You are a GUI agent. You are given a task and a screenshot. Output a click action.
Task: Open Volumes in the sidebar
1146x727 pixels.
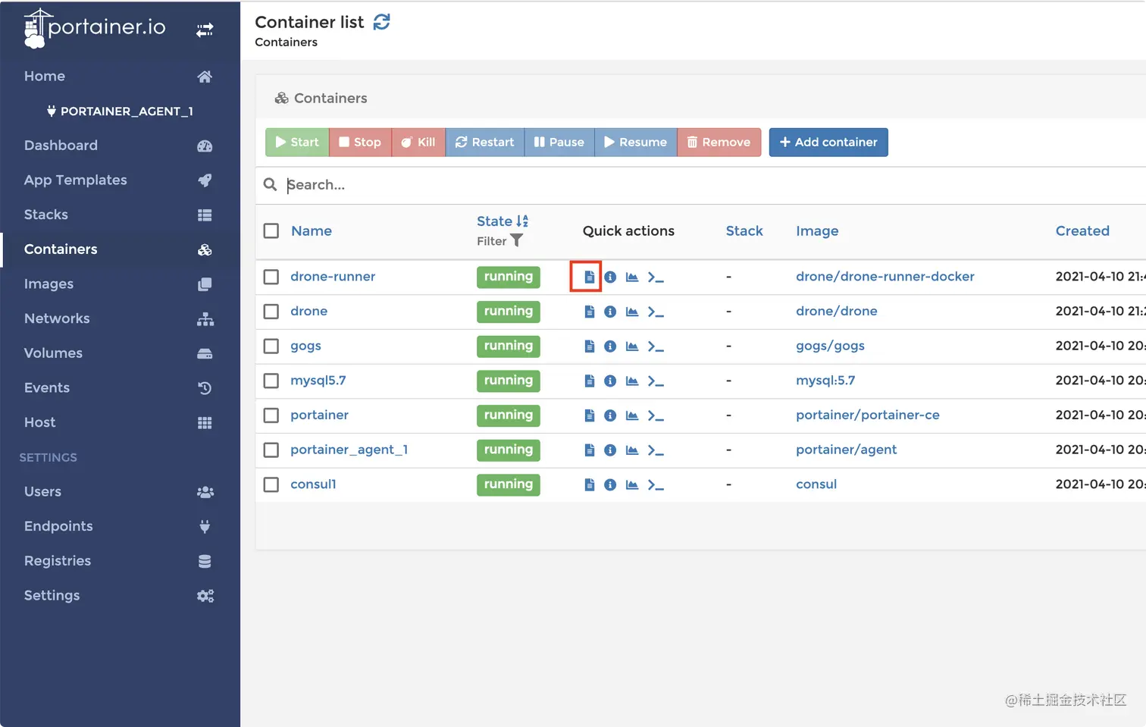point(120,353)
